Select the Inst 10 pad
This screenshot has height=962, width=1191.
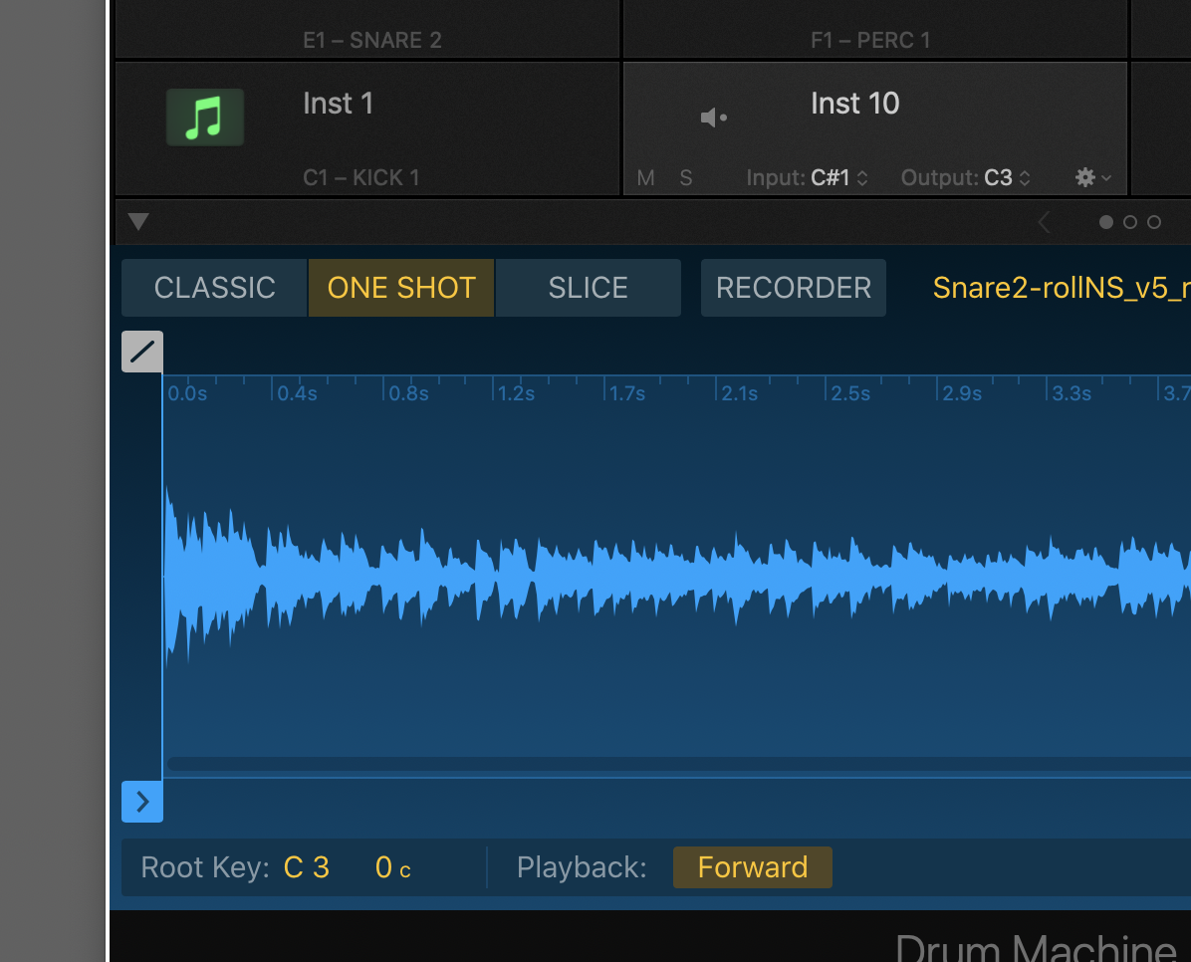tap(875, 128)
